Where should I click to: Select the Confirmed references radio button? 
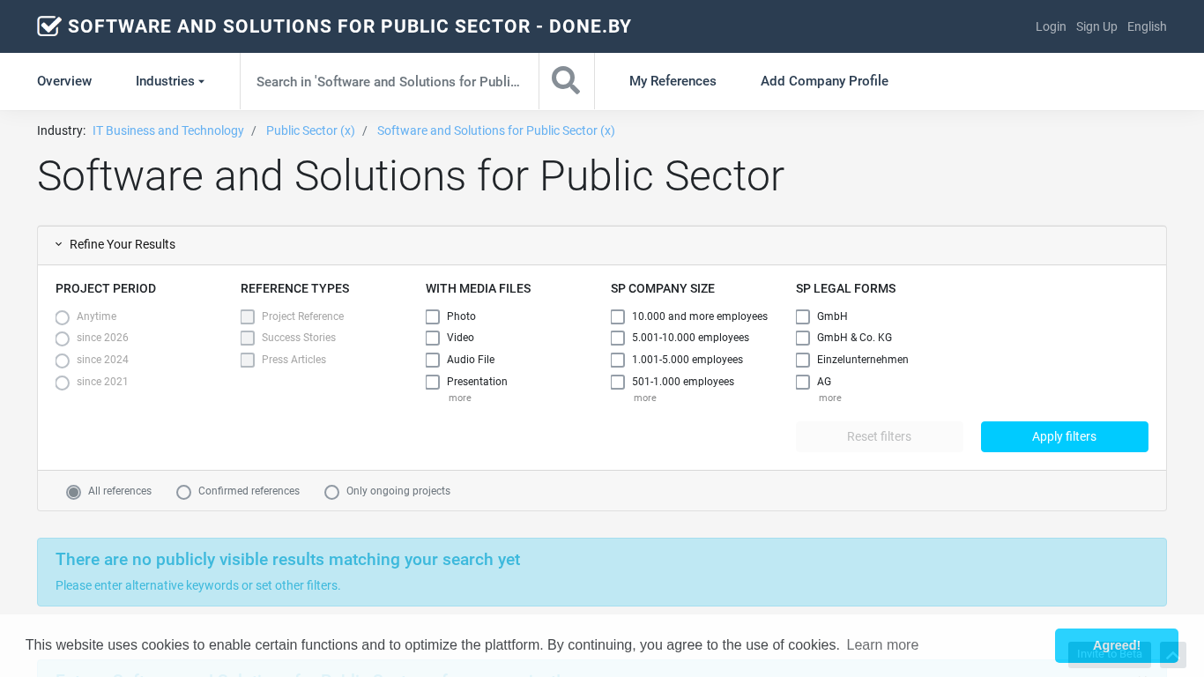pyautogui.click(x=183, y=492)
